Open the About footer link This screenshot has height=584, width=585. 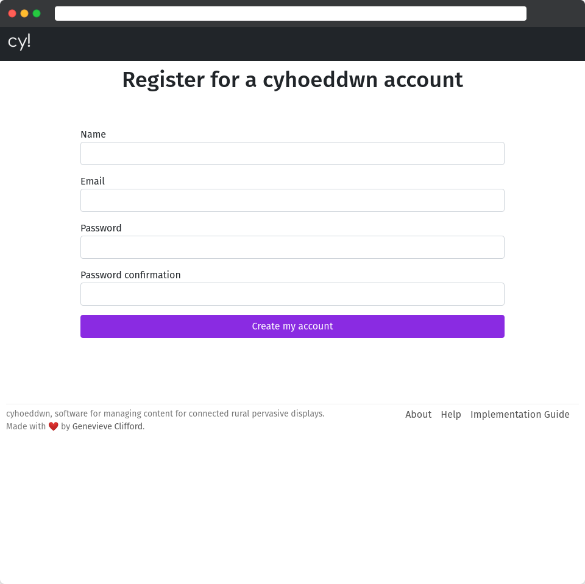click(x=418, y=414)
